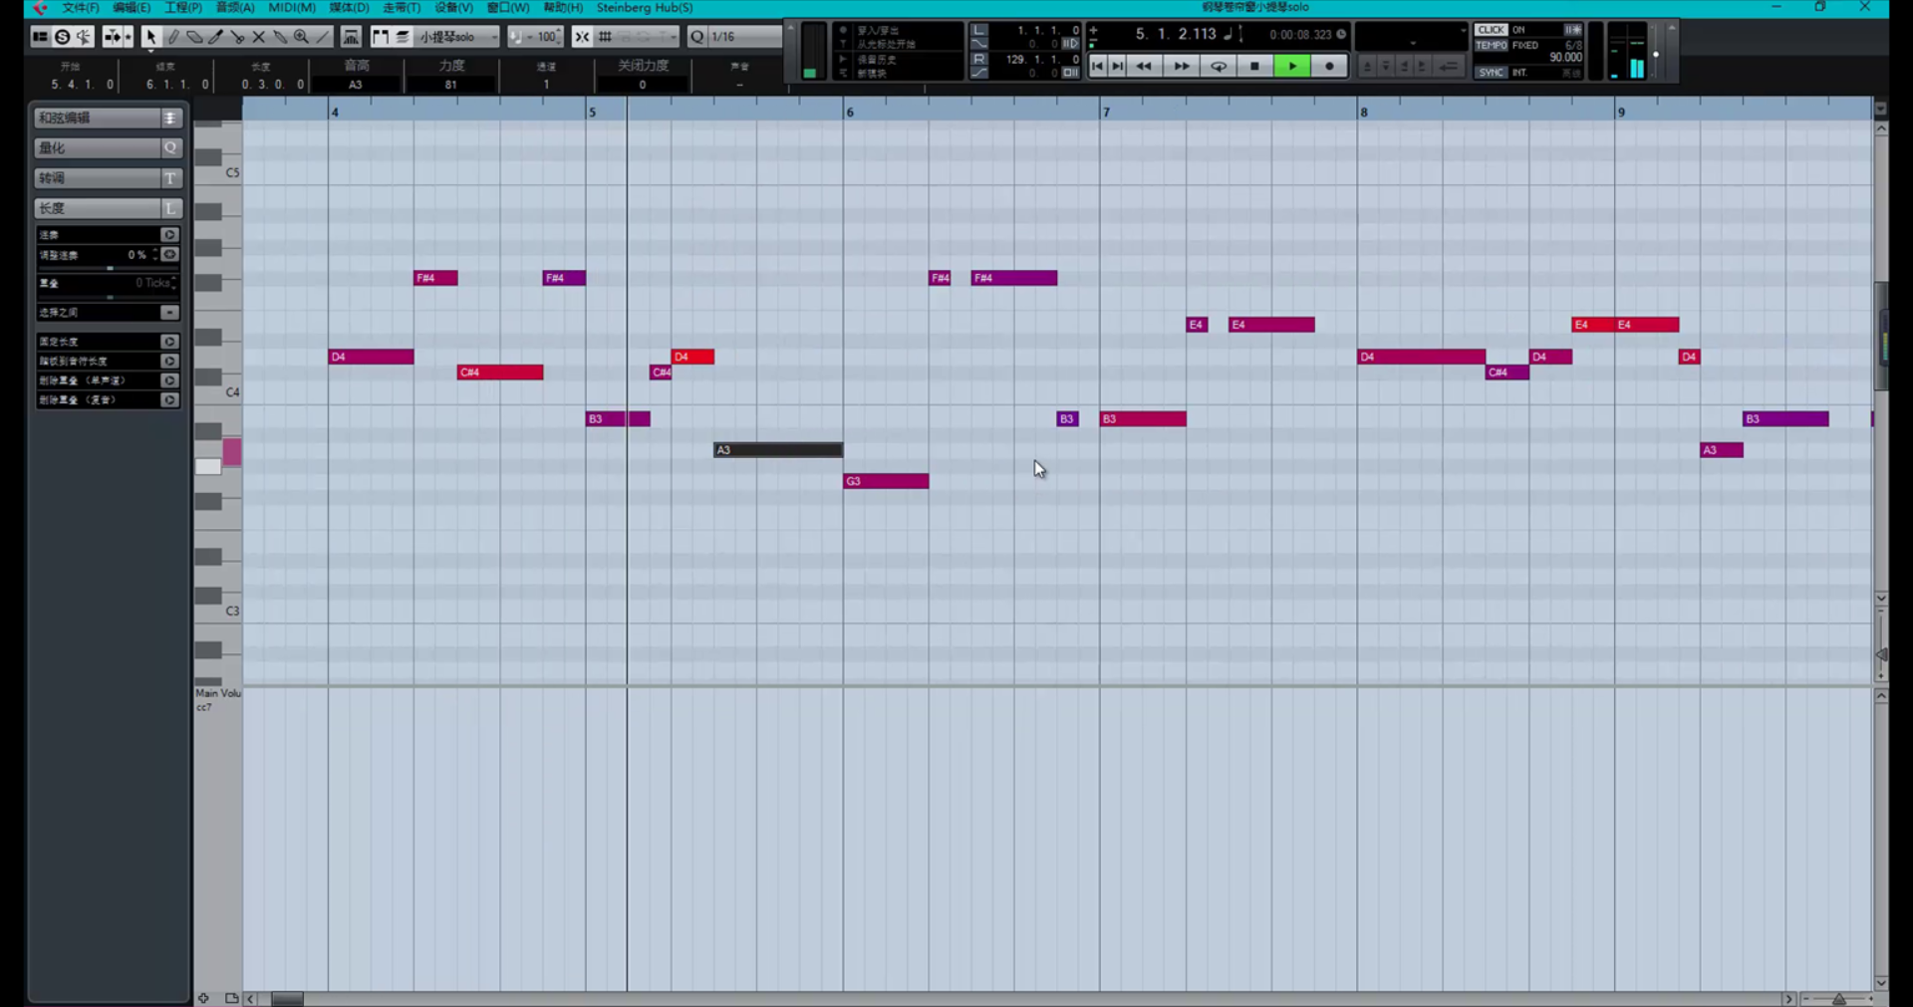Click the Fast Forward transport button

(1181, 66)
